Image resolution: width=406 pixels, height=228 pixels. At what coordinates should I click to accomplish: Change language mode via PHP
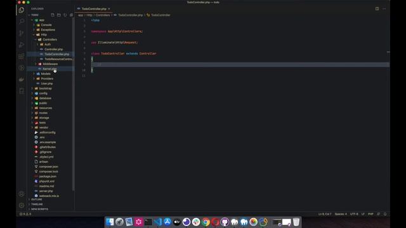pyautogui.click(x=370, y=214)
